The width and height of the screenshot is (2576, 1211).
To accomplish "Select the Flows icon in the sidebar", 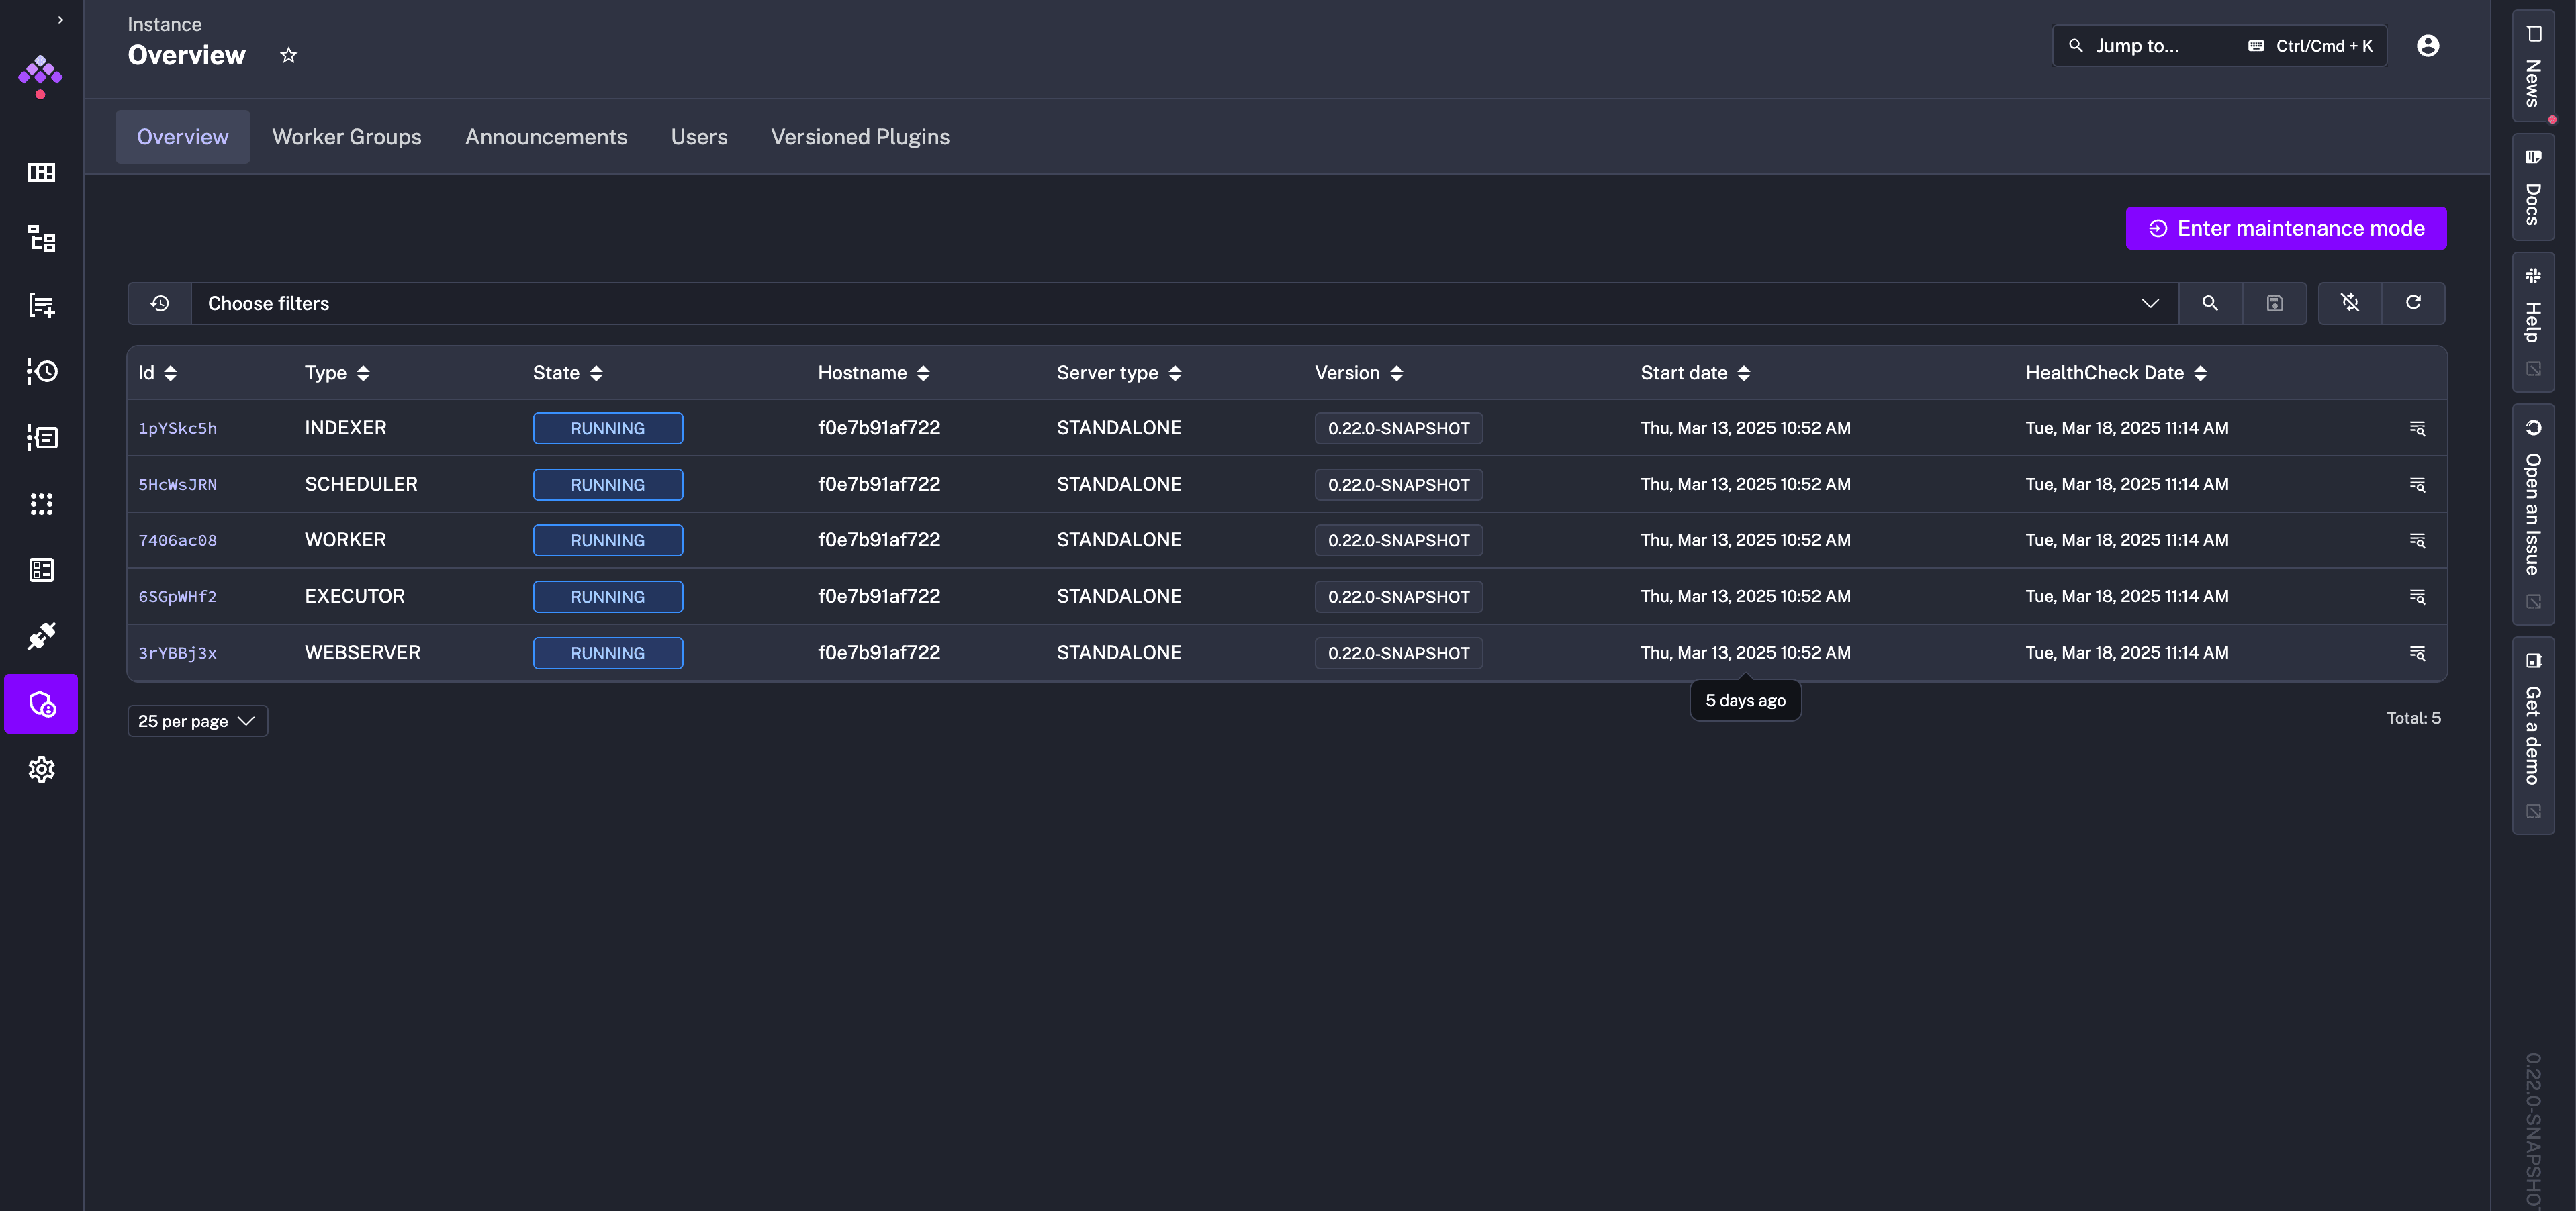I will (41, 239).
